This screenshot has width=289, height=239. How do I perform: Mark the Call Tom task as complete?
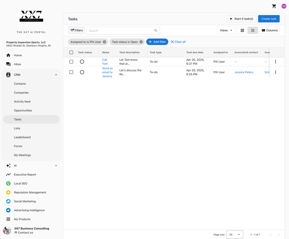pyautogui.click(x=82, y=62)
